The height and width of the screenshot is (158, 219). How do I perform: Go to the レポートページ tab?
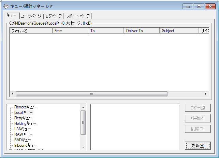78,16
